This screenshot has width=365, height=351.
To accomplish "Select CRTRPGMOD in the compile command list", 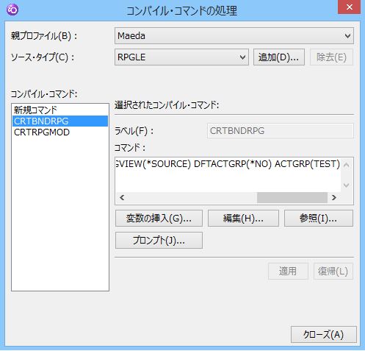I will click(60, 132).
